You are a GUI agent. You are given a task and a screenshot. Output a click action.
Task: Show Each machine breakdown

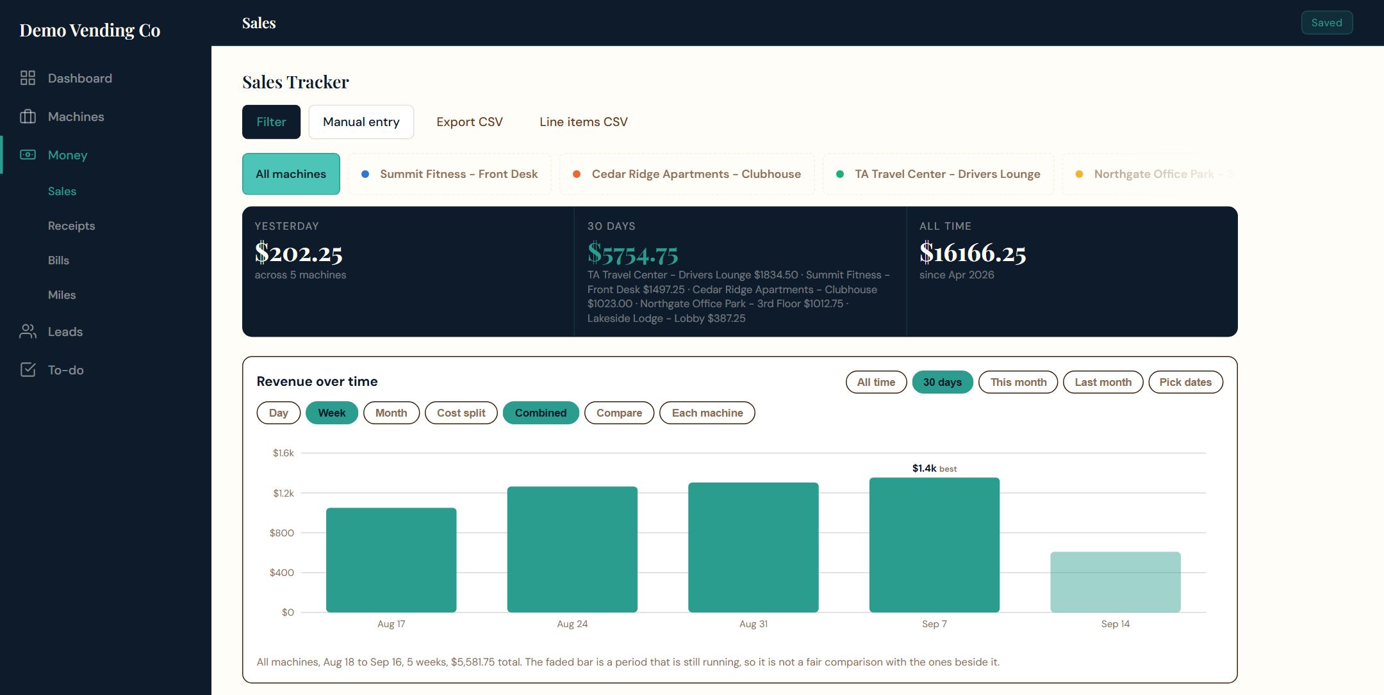coord(707,413)
